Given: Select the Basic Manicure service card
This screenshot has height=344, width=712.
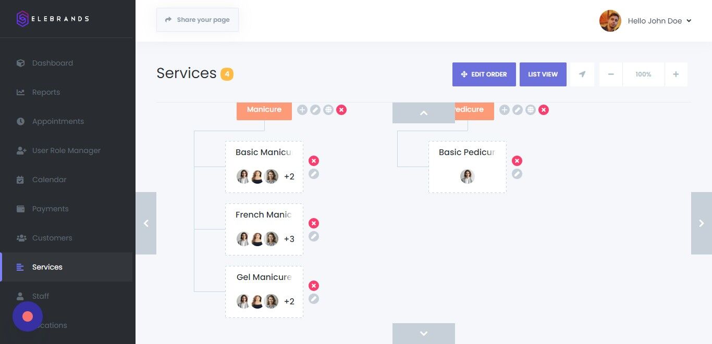Looking at the screenshot, I should [264, 167].
